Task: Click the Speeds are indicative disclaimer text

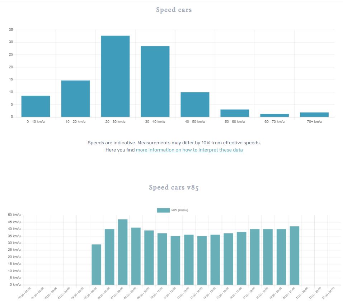Action: [x=174, y=143]
